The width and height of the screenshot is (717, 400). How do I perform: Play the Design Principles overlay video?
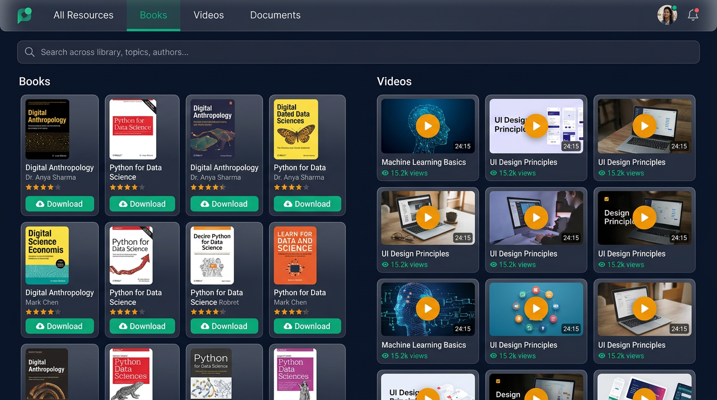pyautogui.click(x=644, y=217)
